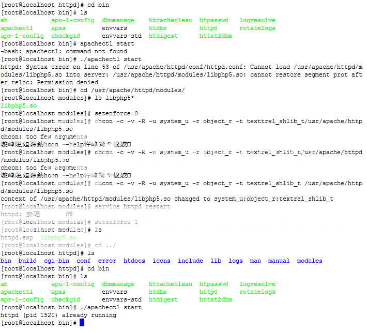Click 'checkgid' in the bottom file listing

66,300
